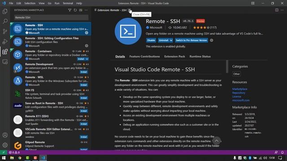Install the SSH FS extension
Image resolution: width=287 pixels, height=161 pixels.
[x=84, y=98]
